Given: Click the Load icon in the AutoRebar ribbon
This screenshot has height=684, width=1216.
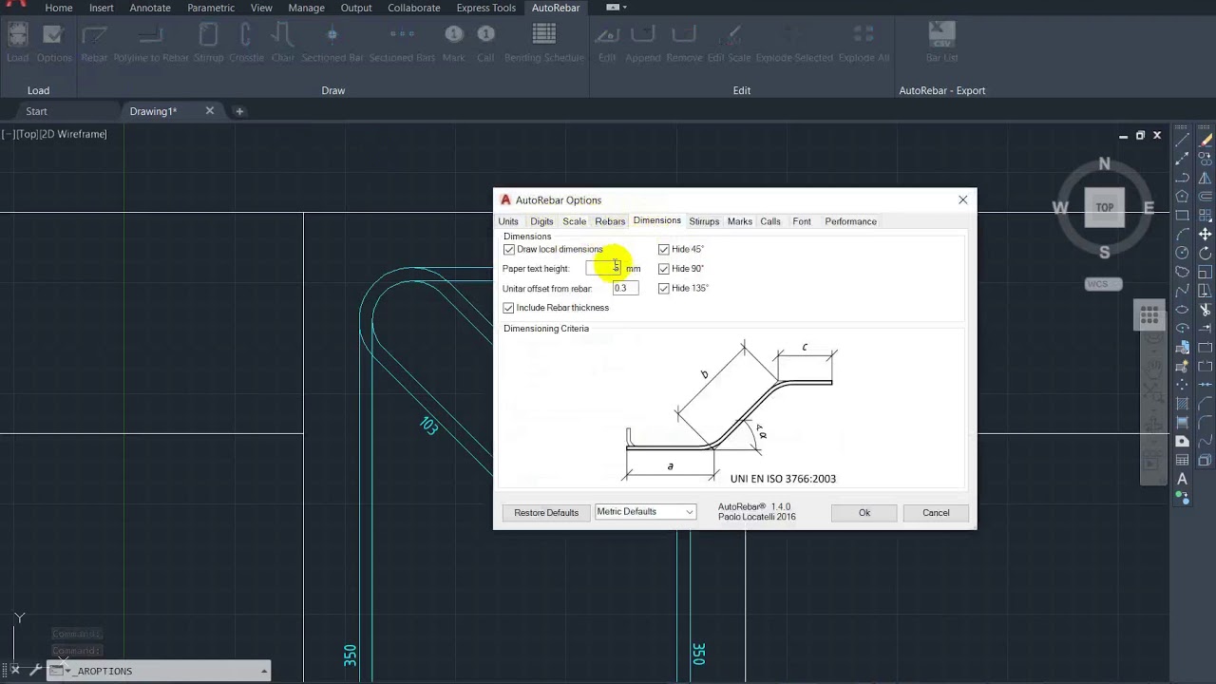Looking at the screenshot, I should point(18,43).
